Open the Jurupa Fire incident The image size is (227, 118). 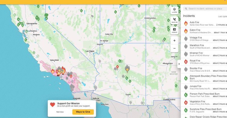204,87
